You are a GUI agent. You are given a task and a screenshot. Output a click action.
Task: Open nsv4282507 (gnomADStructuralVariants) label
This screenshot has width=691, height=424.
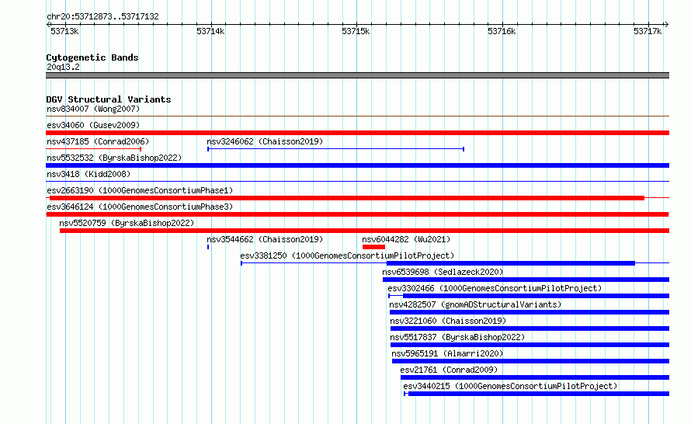tap(475, 304)
